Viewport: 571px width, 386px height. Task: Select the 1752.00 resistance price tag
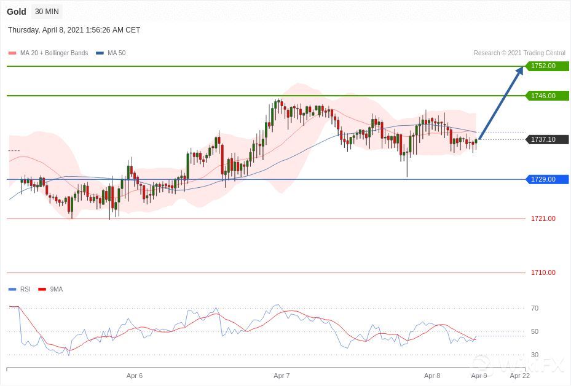click(546, 66)
